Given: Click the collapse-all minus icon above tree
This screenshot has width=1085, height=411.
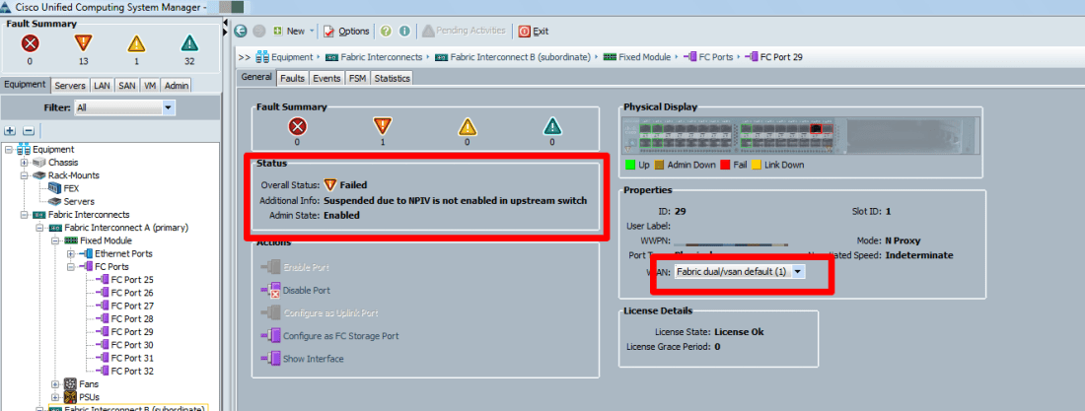Looking at the screenshot, I should coord(28,130).
